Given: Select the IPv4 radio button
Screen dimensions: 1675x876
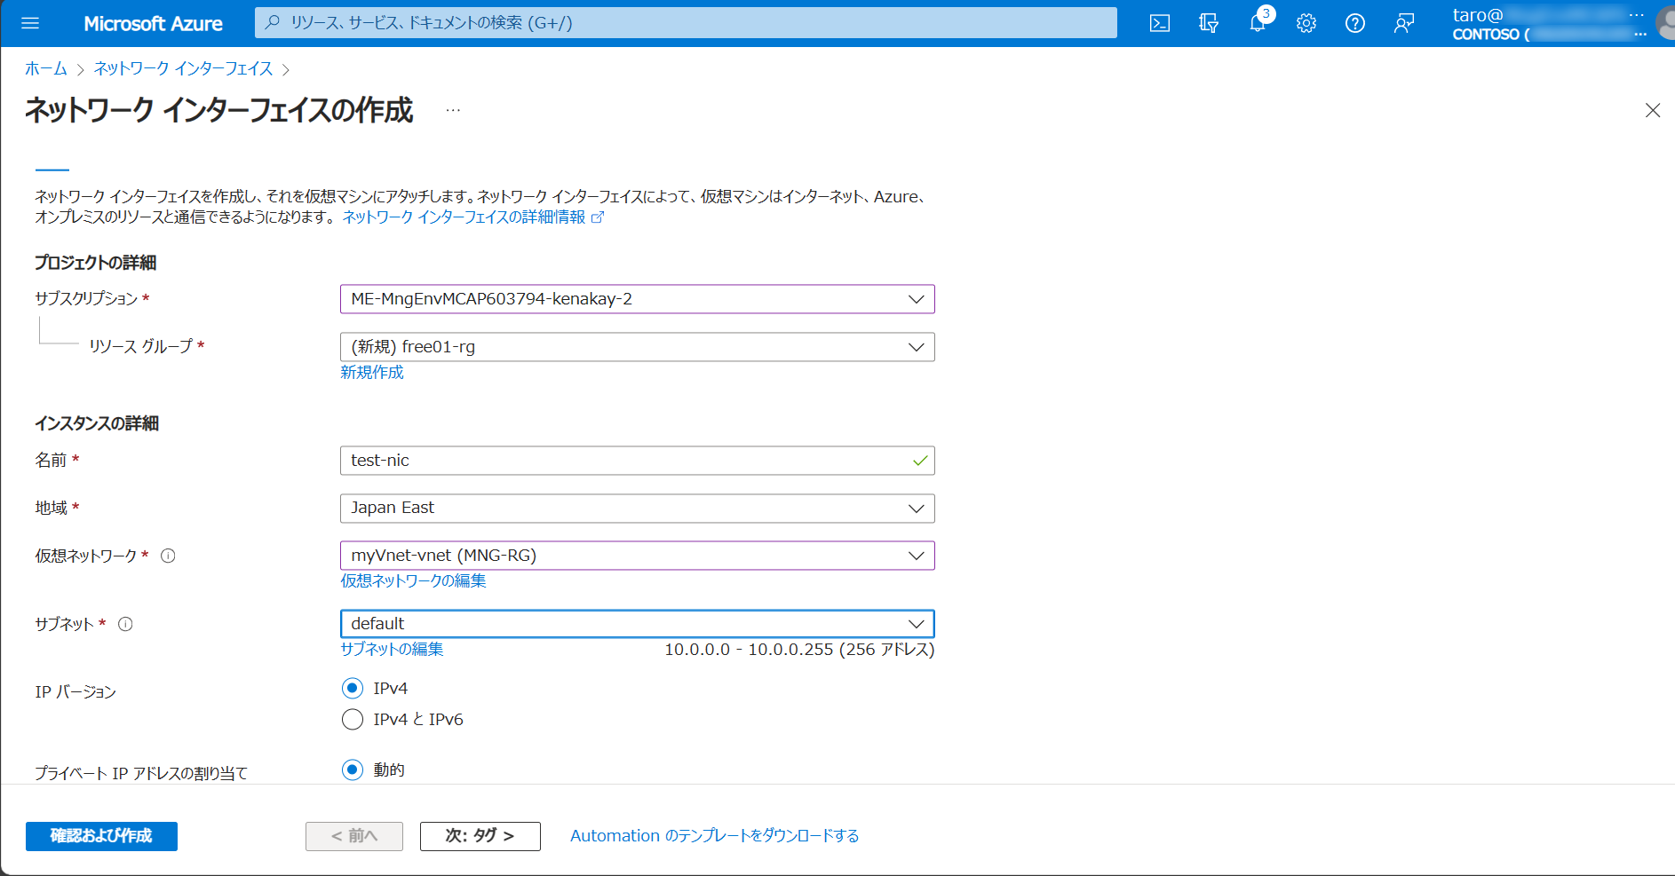Looking at the screenshot, I should [x=353, y=688].
